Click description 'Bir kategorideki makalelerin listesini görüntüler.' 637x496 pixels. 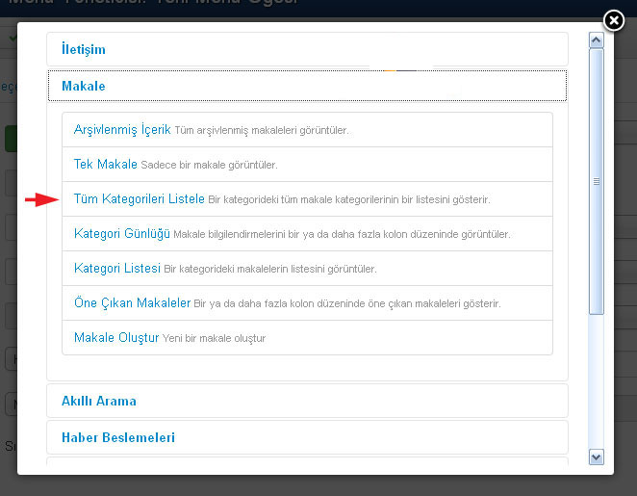(x=270, y=269)
